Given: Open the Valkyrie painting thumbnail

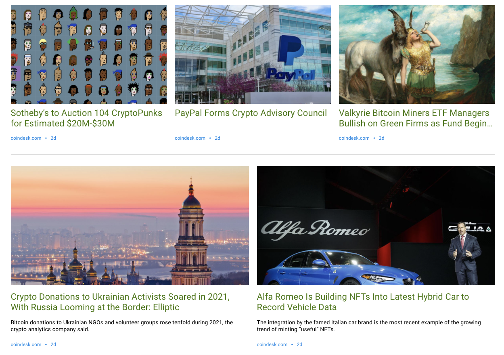Looking at the screenshot, I should coord(417,55).
